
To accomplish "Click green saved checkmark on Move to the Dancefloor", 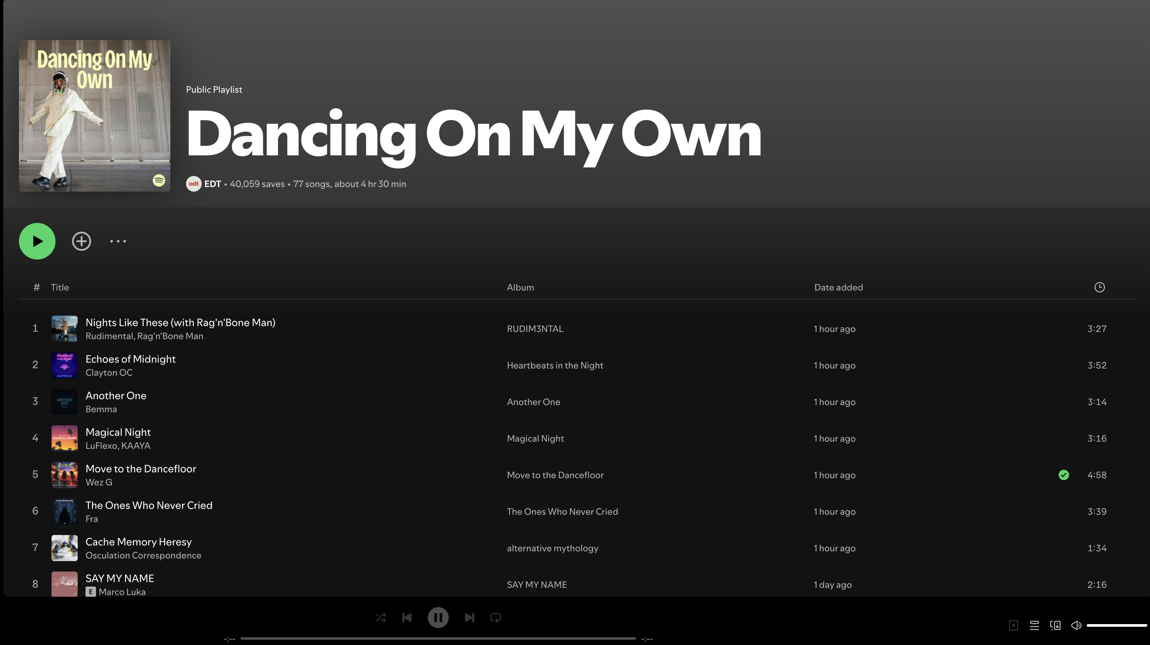I will click(1064, 475).
